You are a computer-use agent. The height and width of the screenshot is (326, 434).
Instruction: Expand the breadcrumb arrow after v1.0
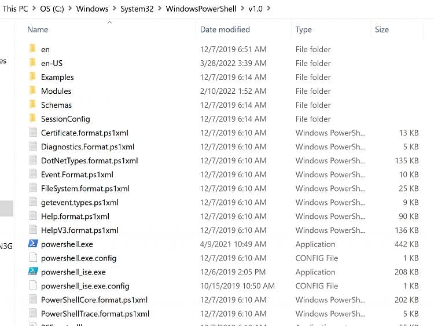tap(268, 9)
